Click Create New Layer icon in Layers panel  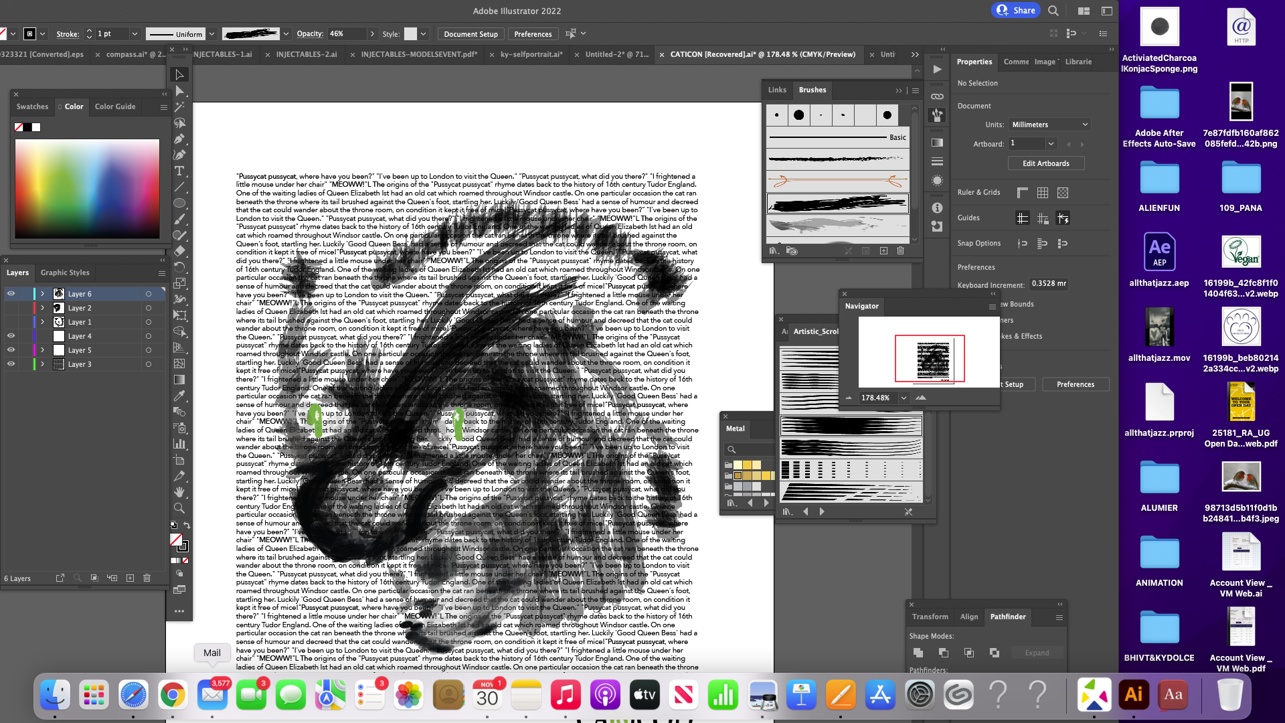coord(130,578)
